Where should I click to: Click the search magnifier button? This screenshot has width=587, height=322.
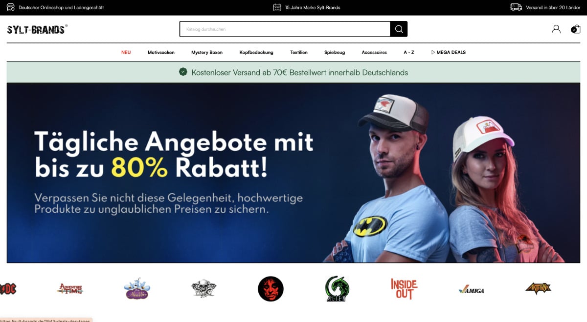point(399,29)
